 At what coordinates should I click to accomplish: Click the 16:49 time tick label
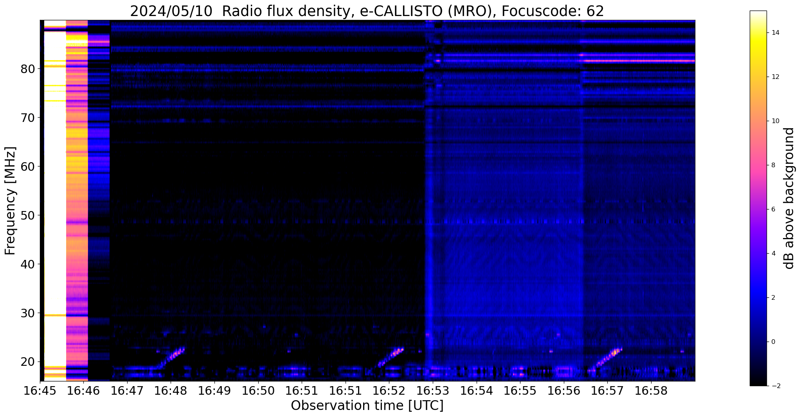click(214, 391)
